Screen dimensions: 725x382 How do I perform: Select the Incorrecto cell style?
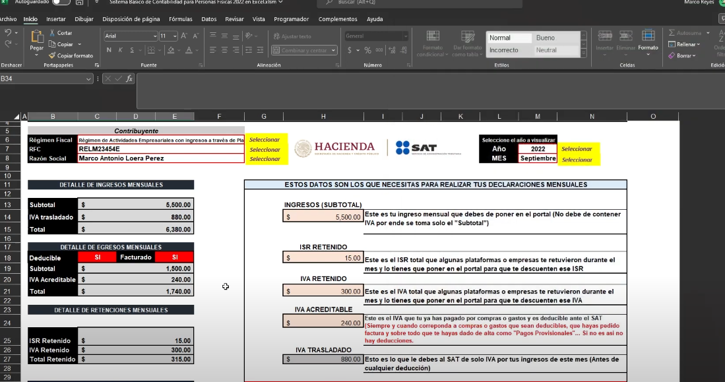click(509, 50)
